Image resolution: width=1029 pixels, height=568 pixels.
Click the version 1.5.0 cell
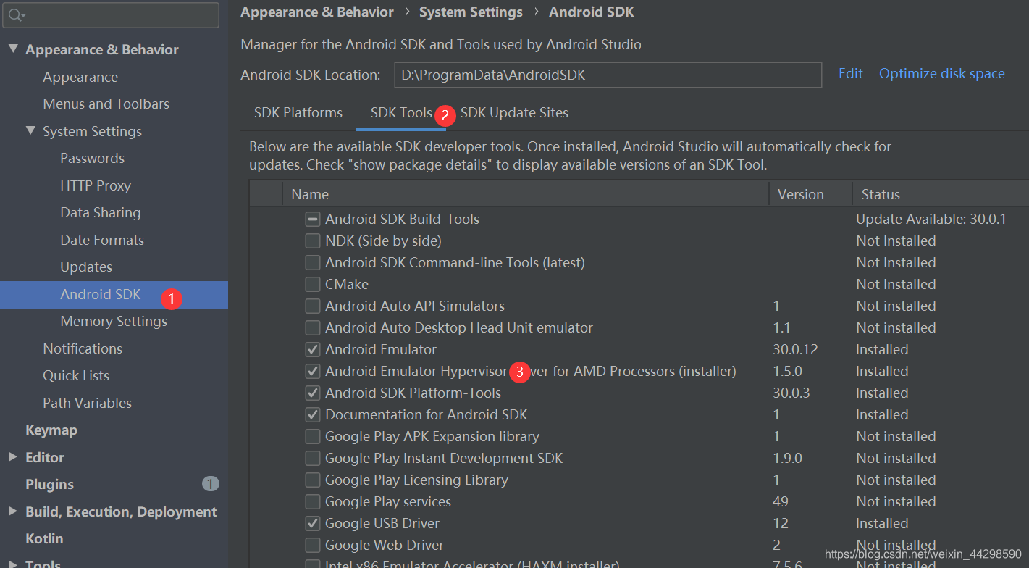coord(787,371)
